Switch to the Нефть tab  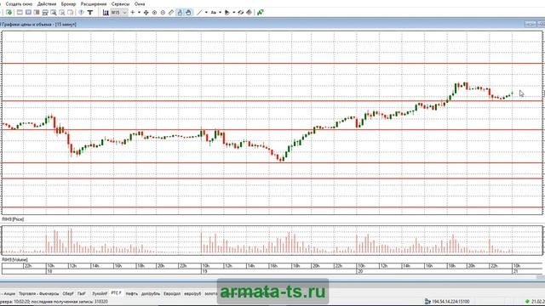click(x=131, y=293)
